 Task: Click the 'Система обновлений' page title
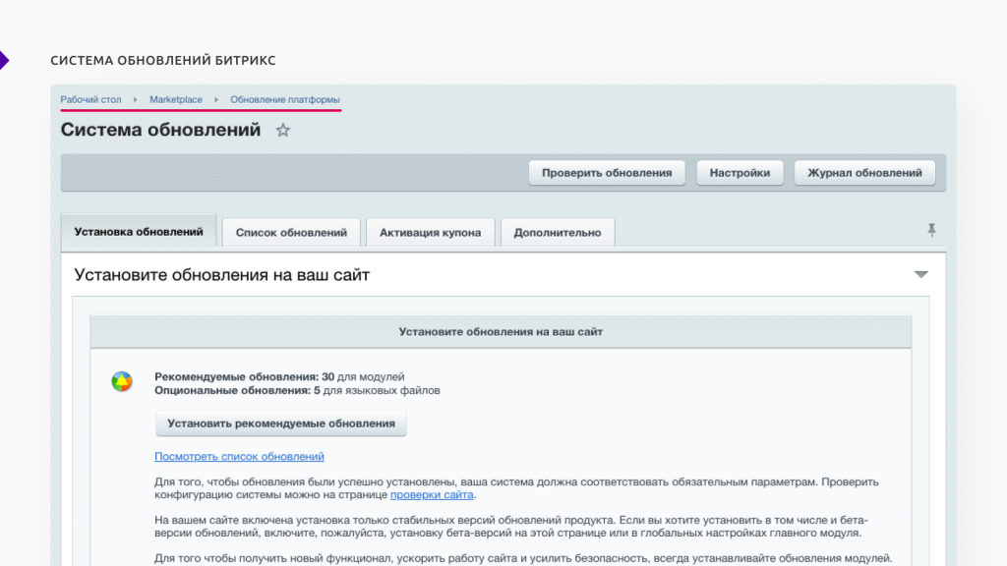[160, 130]
